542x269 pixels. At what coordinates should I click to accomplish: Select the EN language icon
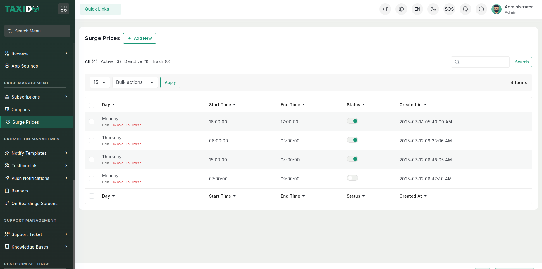pyautogui.click(x=417, y=9)
